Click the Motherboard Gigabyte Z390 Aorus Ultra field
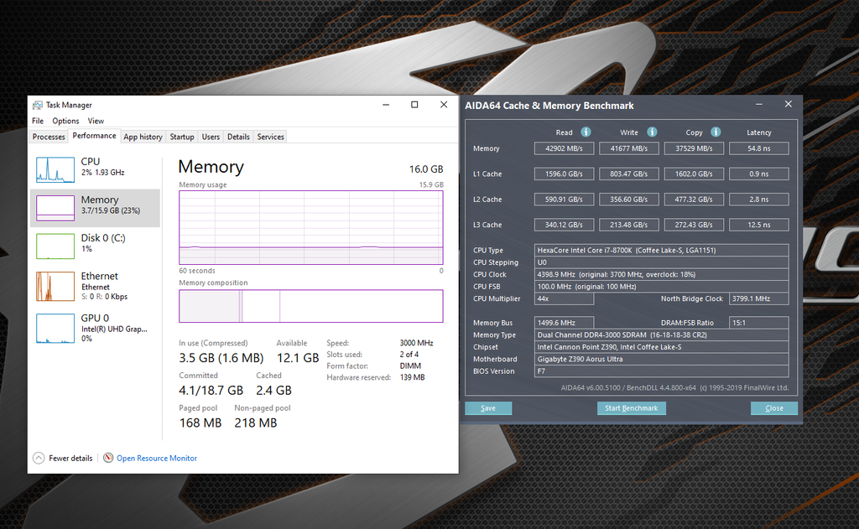The height and width of the screenshot is (529, 859). click(661, 359)
